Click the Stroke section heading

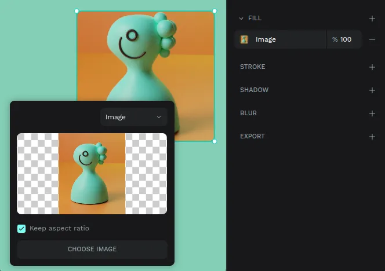coord(253,67)
